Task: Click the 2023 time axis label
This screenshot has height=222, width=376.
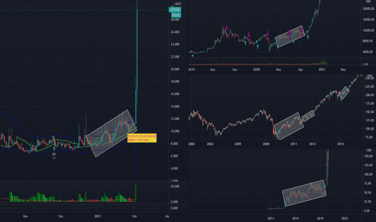Action: 345,218
